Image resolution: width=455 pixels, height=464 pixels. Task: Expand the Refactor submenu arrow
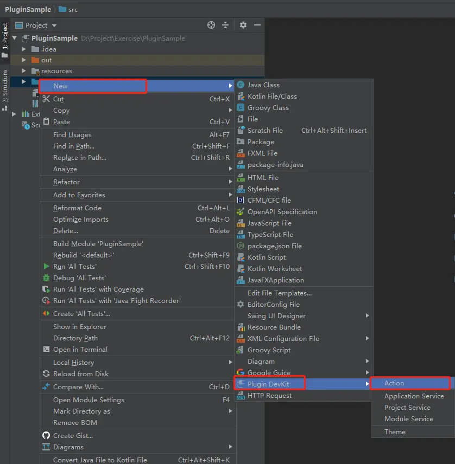[230, 182]
